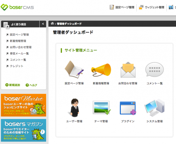The width and height of the screenshot is (176, 144).
Task: Click システム管理 label in the dashboard
Action: tap(155, 121)
